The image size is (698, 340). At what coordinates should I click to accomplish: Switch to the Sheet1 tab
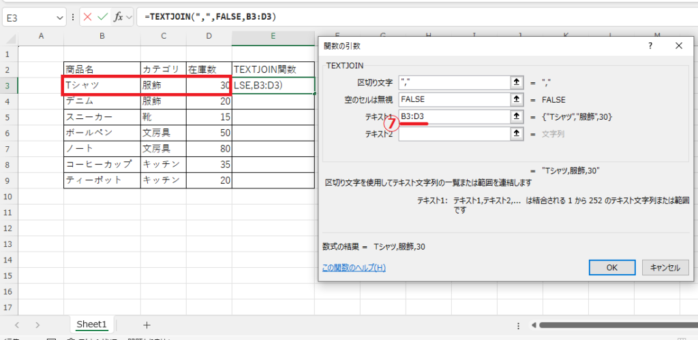click(x=91, y=324)
